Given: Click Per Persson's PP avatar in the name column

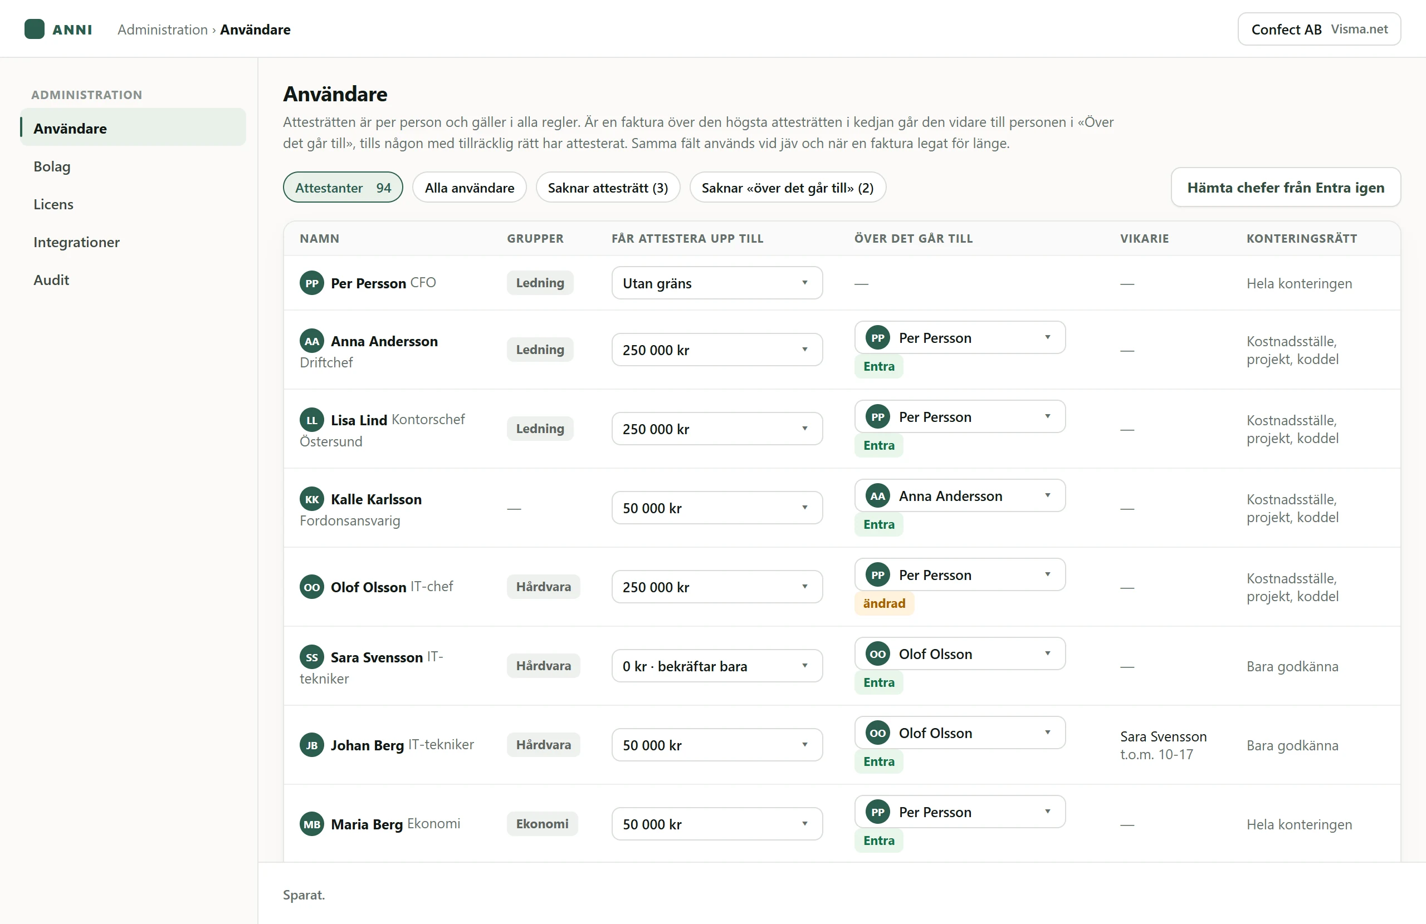Looking at the screenshot, I should (311, 283).
